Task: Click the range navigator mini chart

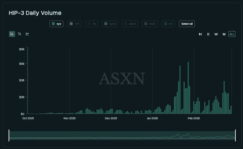Action: point(122,135)
